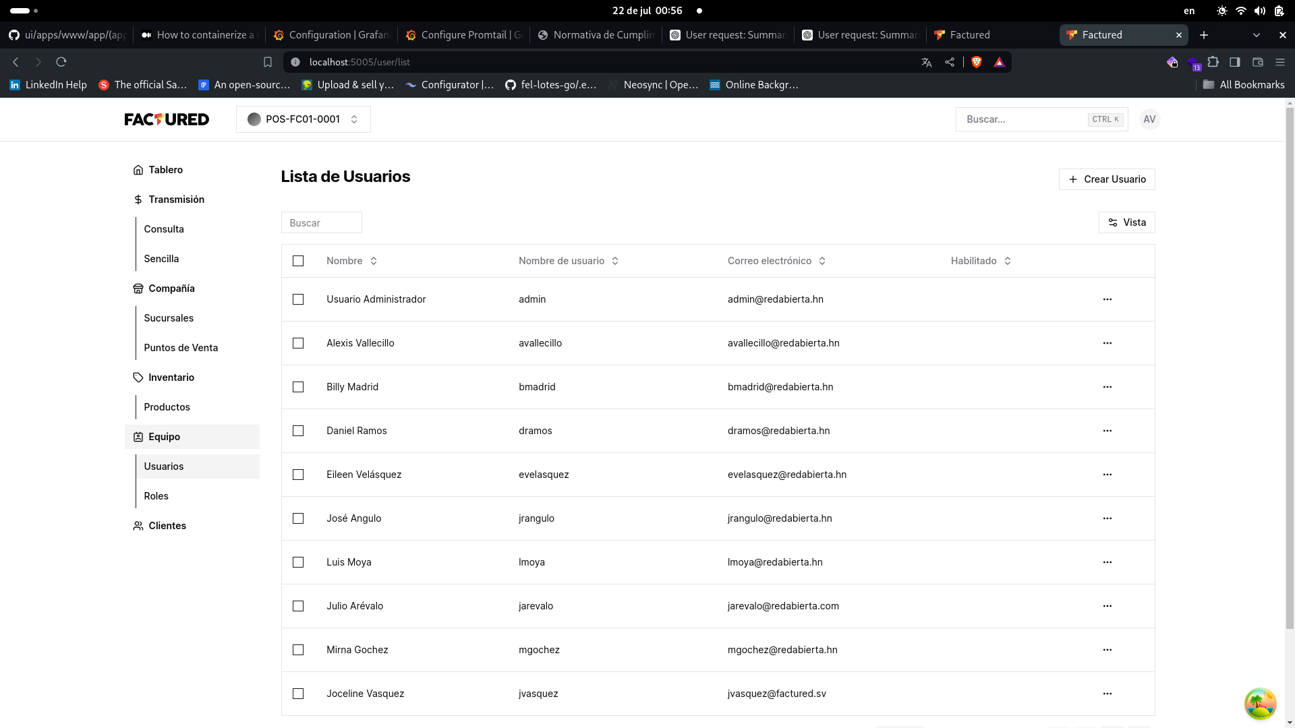The height and width of the screenshot is (728, 1295).
Task: Open the actions menu for Usuario Administrador
Action: coord(1107,299)
